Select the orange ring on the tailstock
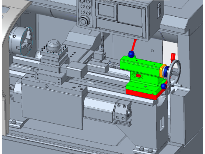The height and width of the screenshot is (154, 205). pyautogui.click(x=163, y=71)
